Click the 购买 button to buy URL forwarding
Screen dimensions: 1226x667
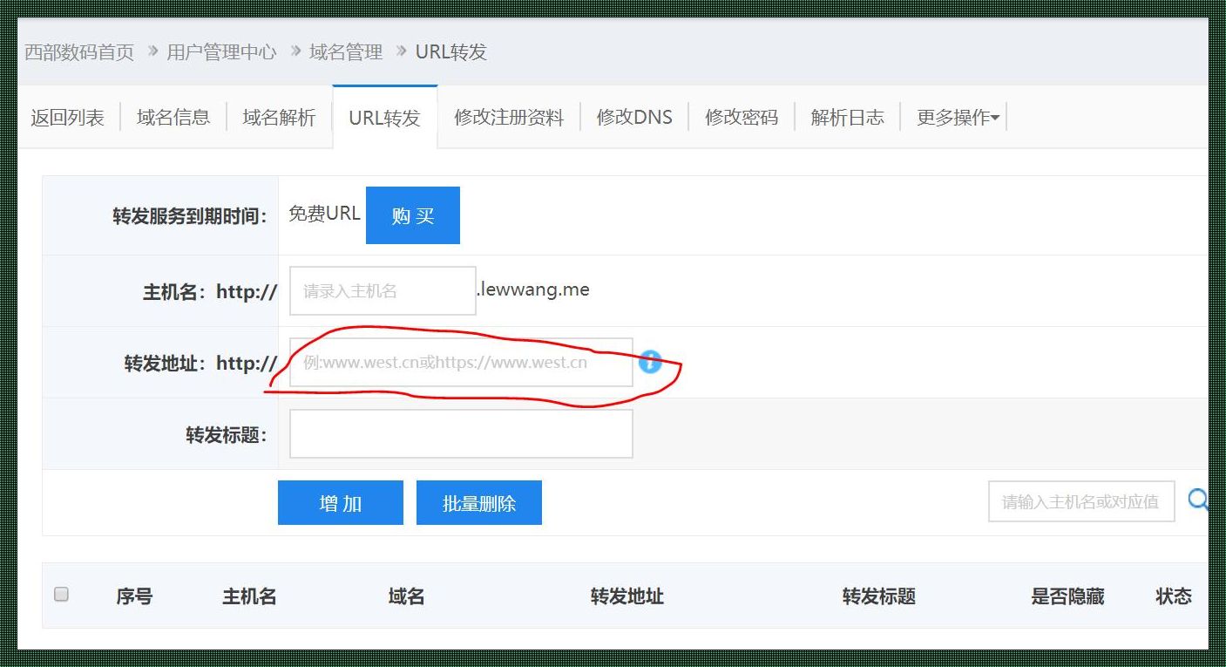412,214
